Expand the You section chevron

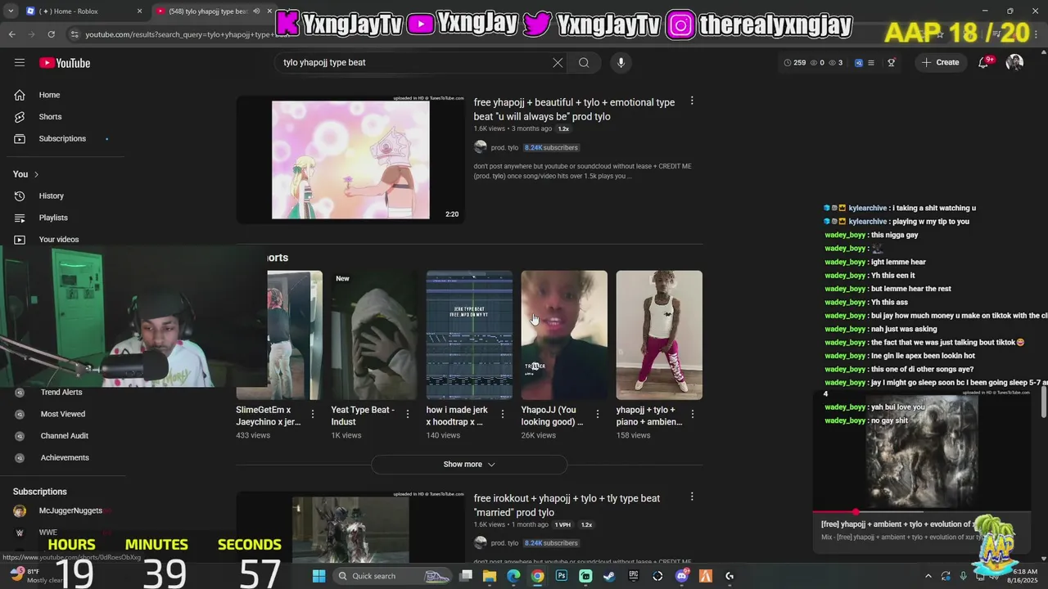pyautogui.click(x=36, y=174)
